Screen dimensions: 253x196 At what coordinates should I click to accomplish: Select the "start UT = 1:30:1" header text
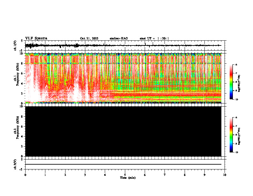coord(154,38)
